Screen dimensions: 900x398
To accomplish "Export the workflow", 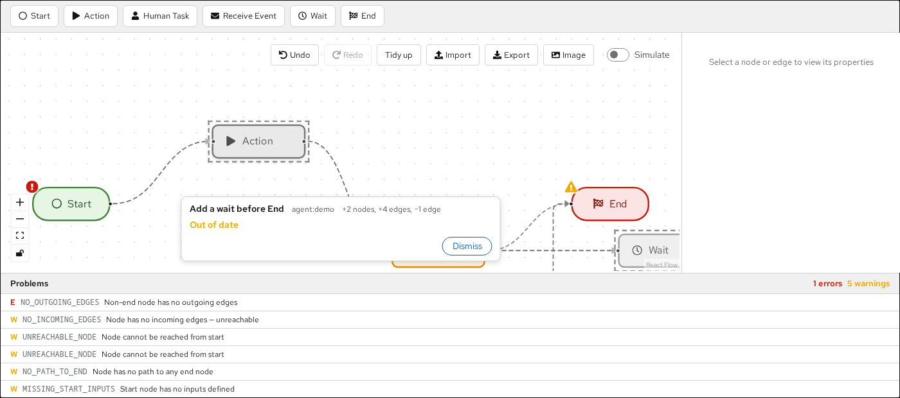I will [x=511, y=55].
